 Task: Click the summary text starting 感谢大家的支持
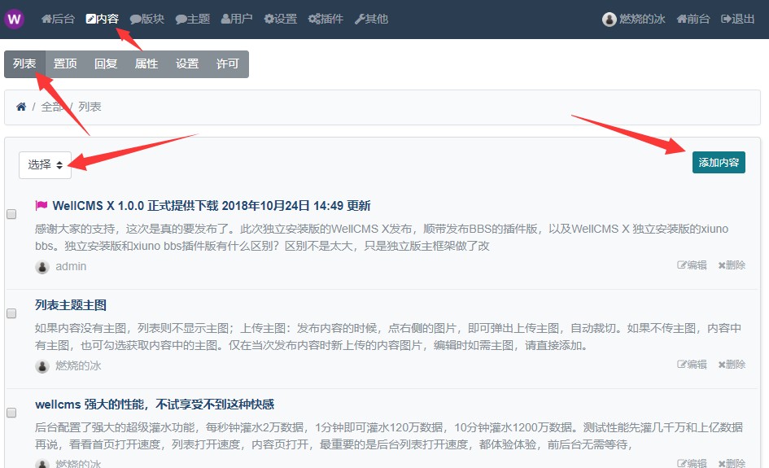pos(382,238)
